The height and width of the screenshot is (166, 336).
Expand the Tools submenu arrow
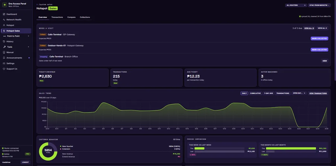click(29, 47)
